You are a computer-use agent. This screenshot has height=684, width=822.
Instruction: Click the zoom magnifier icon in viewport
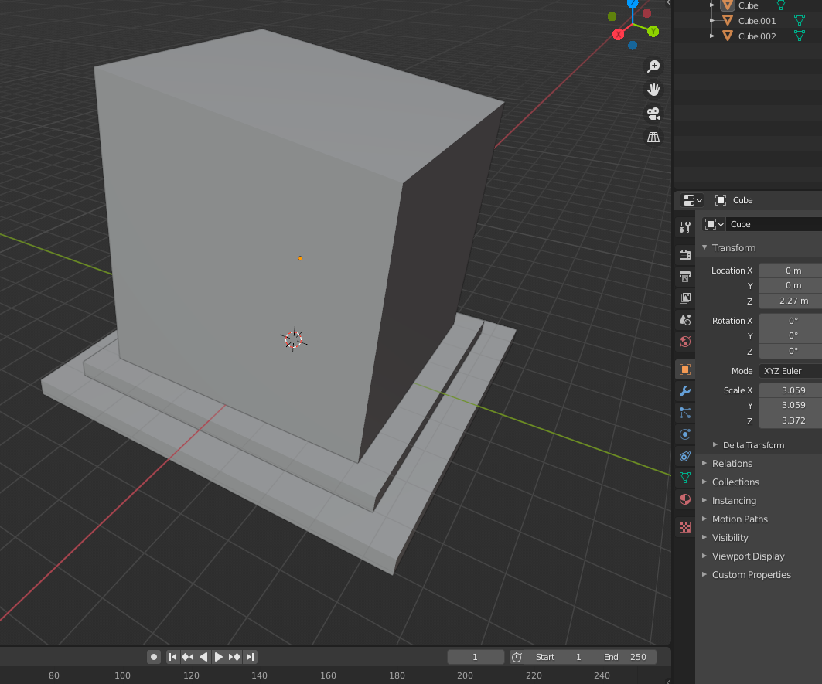pos(653,66)
